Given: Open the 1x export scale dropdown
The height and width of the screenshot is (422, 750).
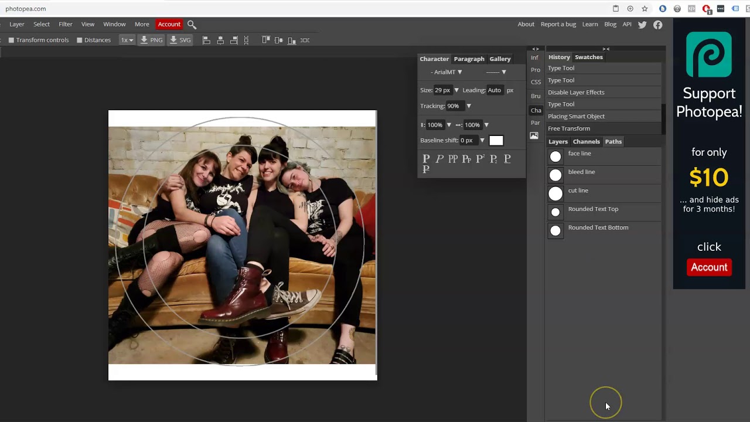Looking at the screenshot, I should 127,40.
